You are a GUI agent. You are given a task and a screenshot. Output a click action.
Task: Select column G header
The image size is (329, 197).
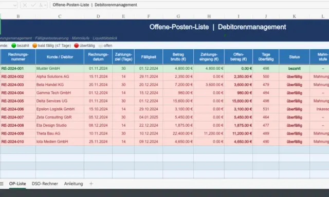pos(178,16)
